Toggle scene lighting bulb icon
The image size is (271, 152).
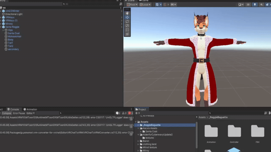254,5
